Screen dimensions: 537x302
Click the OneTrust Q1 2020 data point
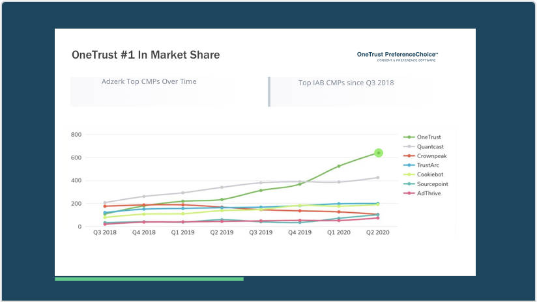(x=339, y=166)
